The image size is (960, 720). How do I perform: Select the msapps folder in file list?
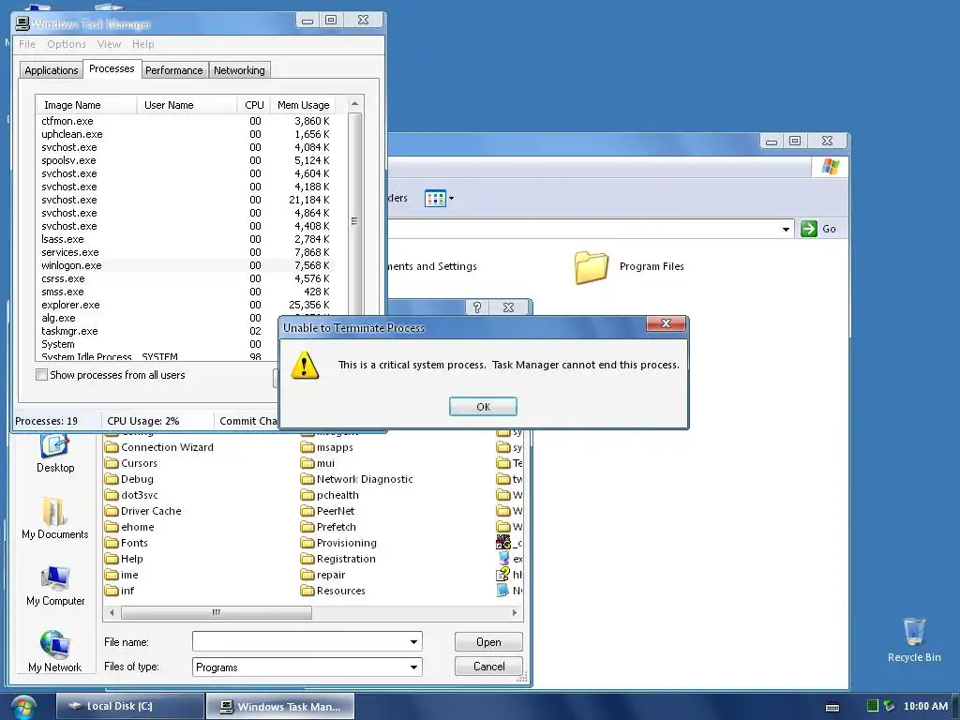327,447
